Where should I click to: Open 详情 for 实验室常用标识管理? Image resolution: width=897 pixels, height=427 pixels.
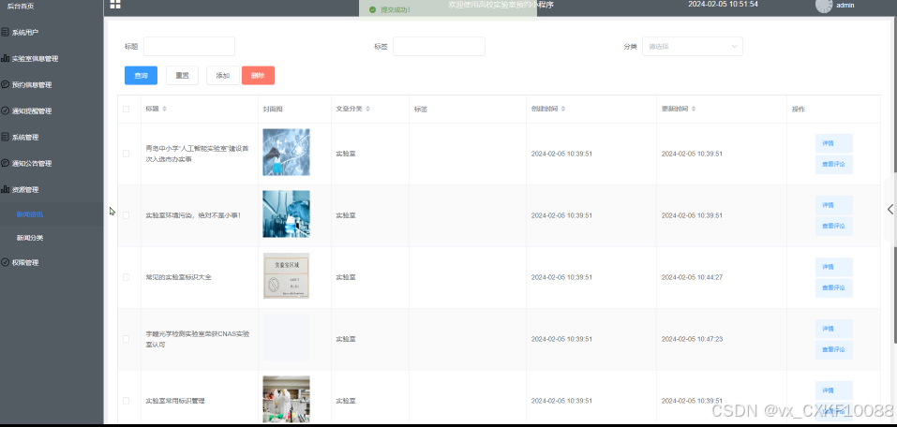pos(833,390)
